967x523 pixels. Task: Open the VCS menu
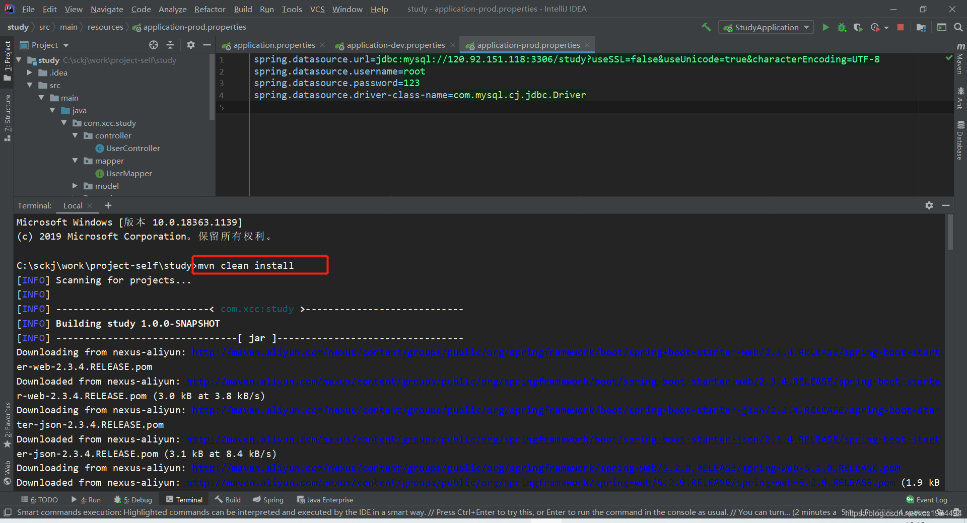(x=317, y=9)
